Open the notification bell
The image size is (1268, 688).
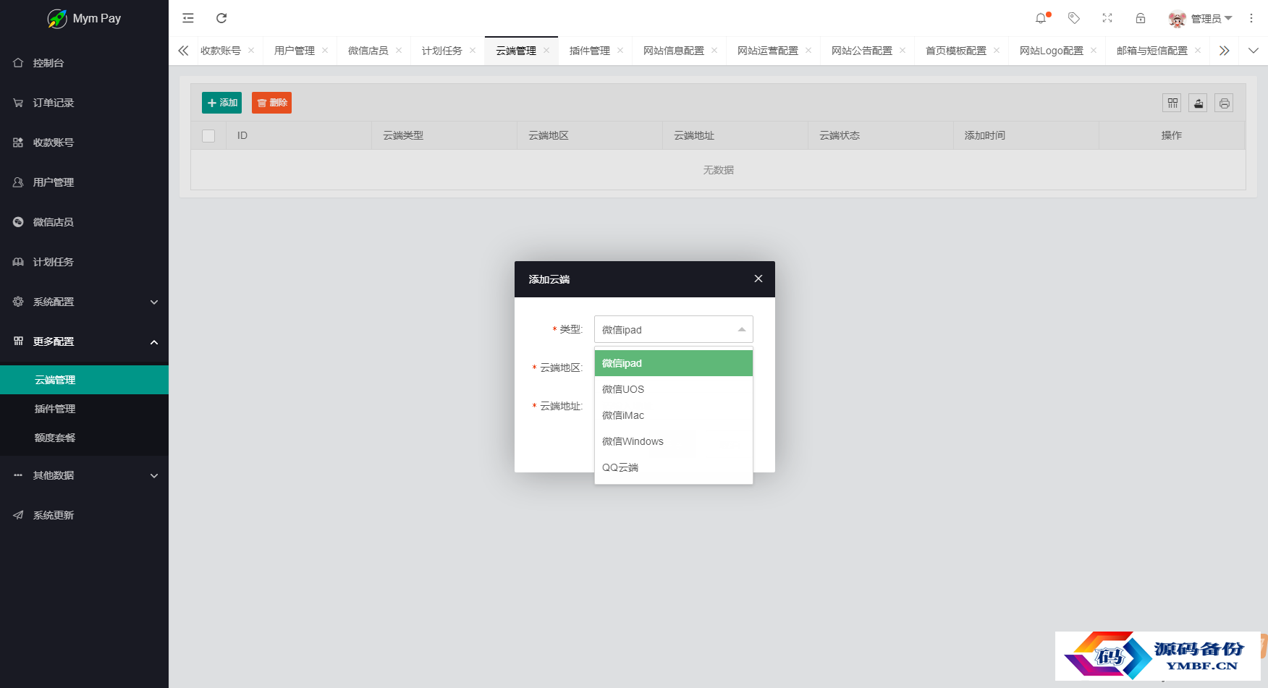tap(1041, 18)
